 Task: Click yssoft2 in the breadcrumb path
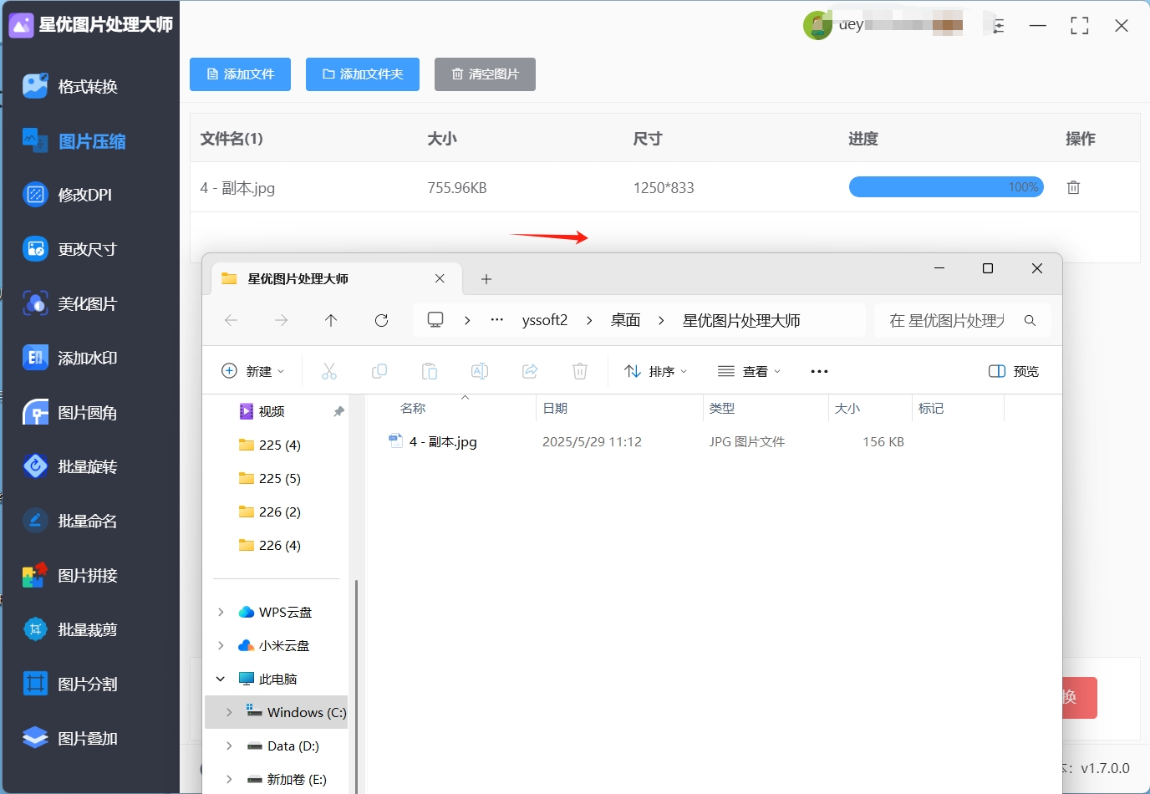coord(545,320)
